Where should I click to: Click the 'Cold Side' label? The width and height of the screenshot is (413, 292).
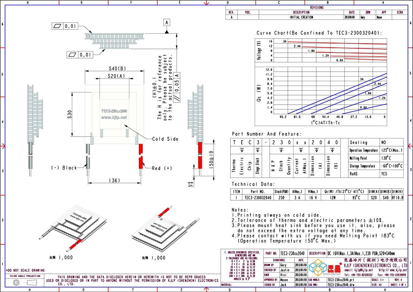165,139
